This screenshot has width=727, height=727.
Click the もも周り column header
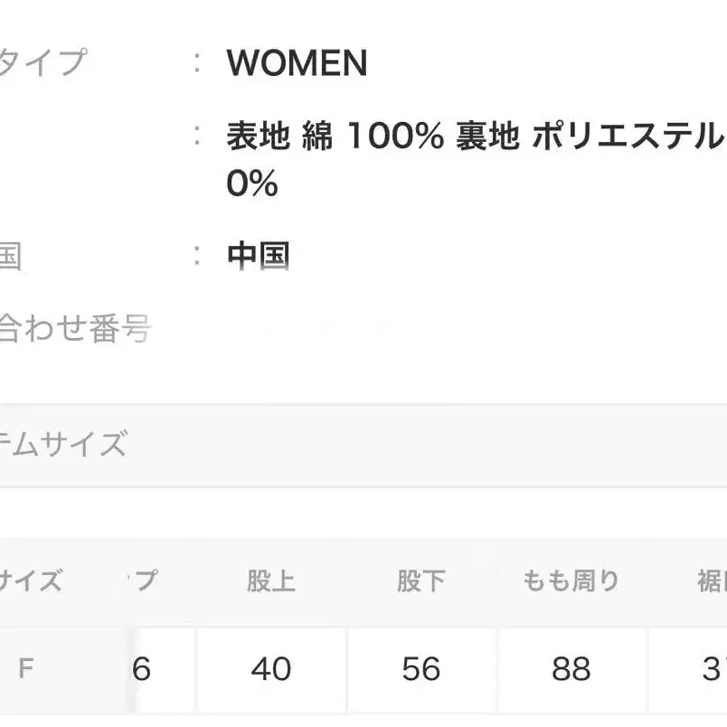point(571,581)
